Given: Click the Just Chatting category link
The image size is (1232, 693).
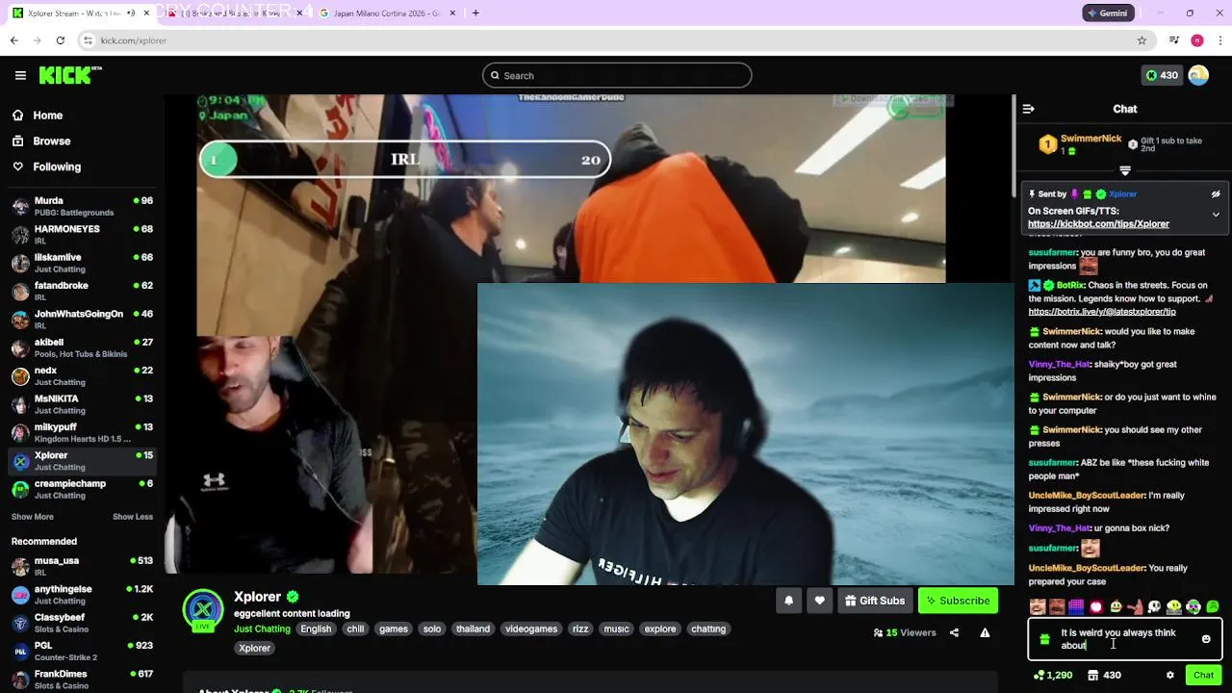Looking at the screenshot, I should click(x=262, y=629).
